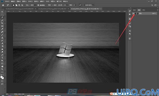159x96 pixels.
Task: Open the File menu
Action: [x=7, y=1]
